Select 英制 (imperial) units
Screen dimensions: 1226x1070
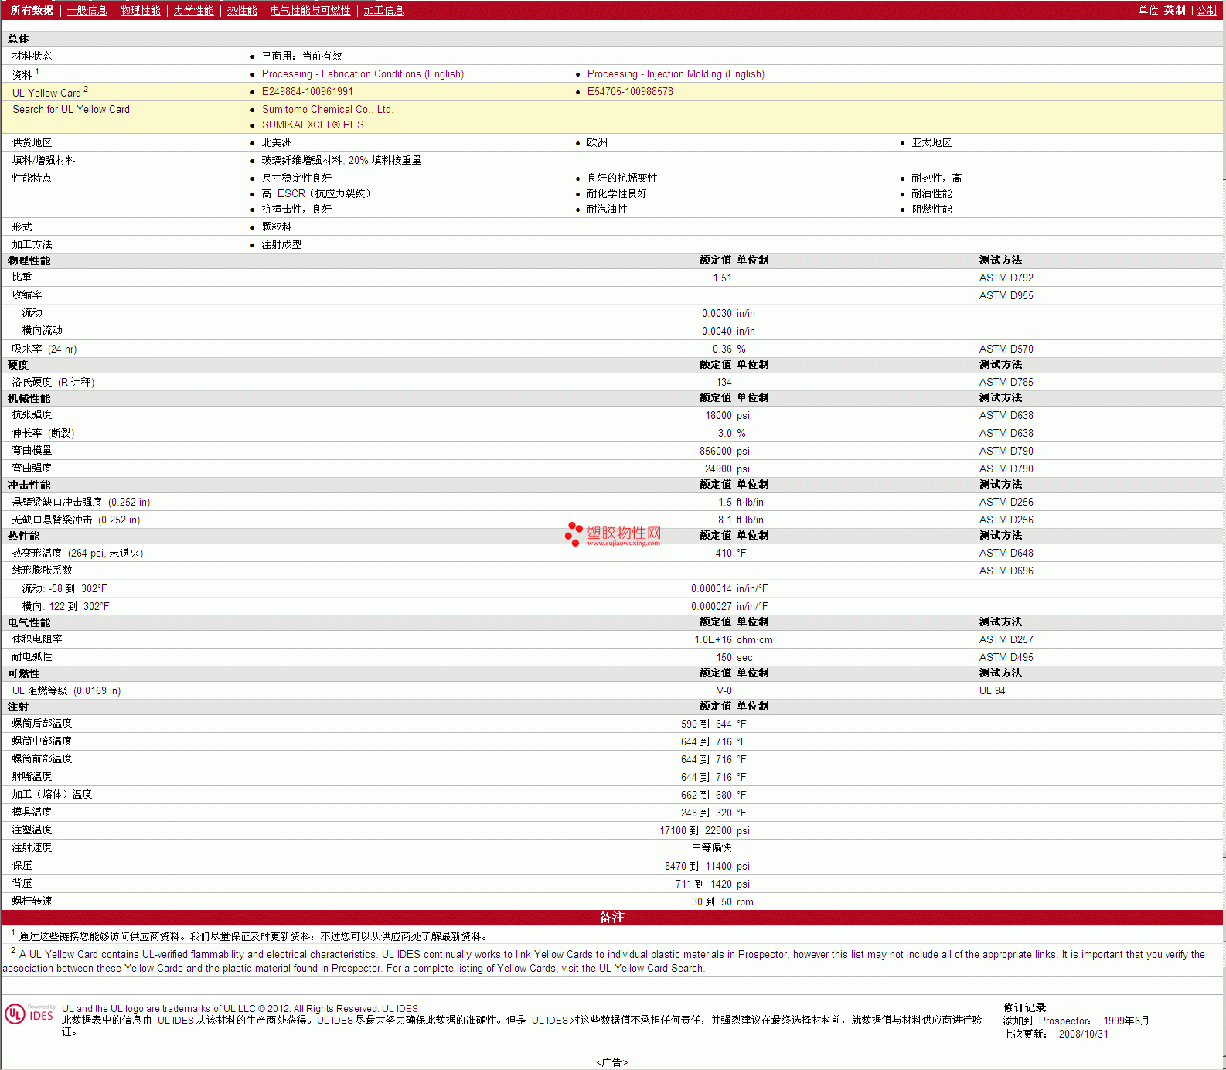[1174, 10]
